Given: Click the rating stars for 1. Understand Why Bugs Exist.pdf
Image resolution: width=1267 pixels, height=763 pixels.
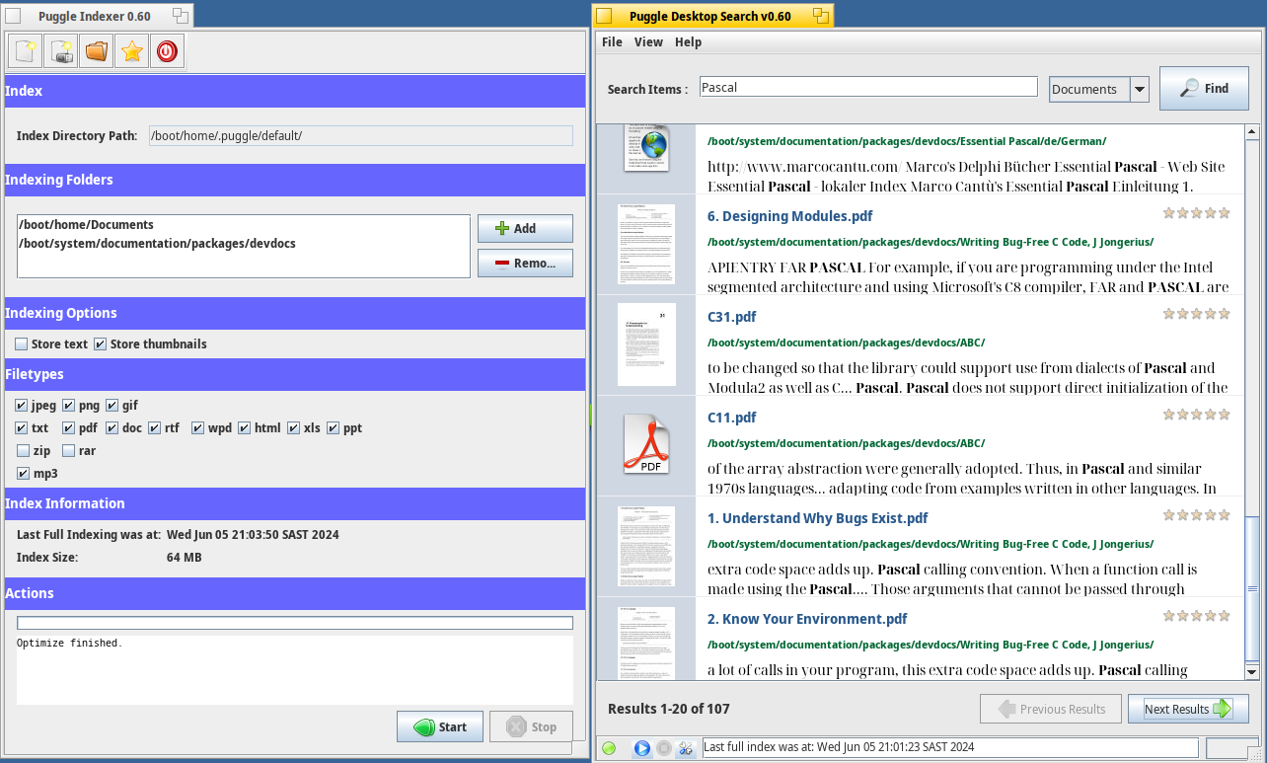Looking at the screenshot, I should [1196, 515].
